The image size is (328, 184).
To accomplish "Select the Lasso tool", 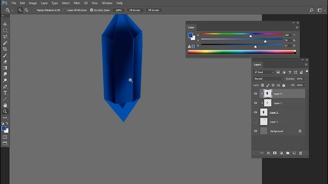I will 5,36.
